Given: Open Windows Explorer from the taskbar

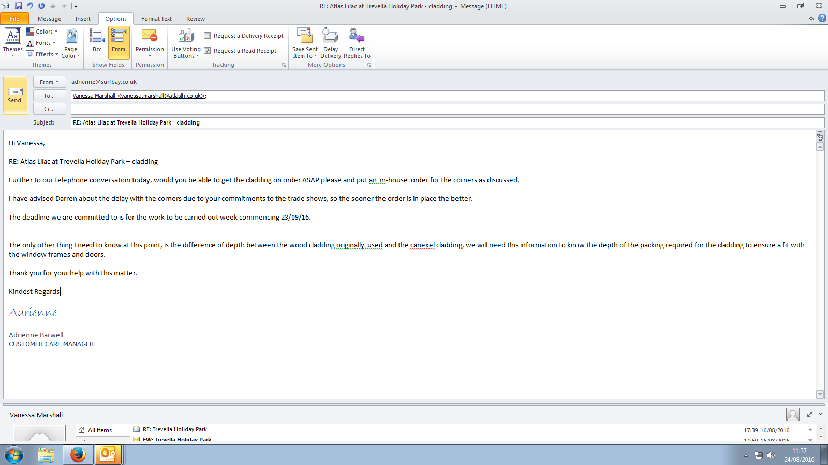Looking at the screenshot, I should tap(46, 455).
